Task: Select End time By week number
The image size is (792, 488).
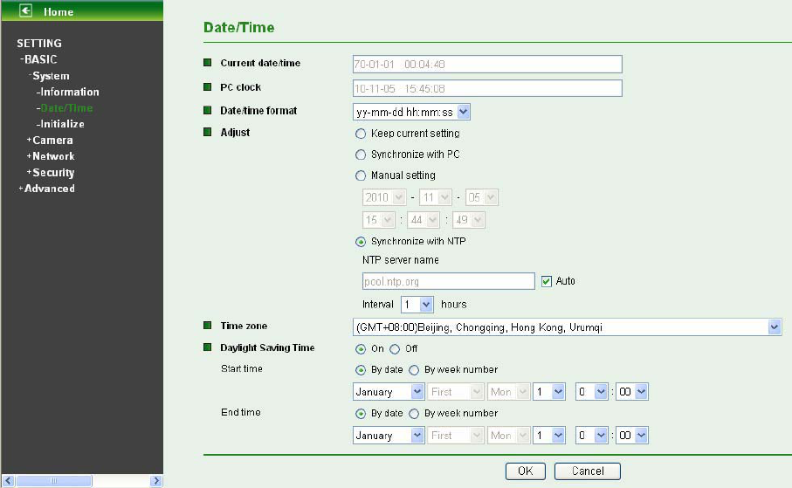Action: (x=414, y=414)
